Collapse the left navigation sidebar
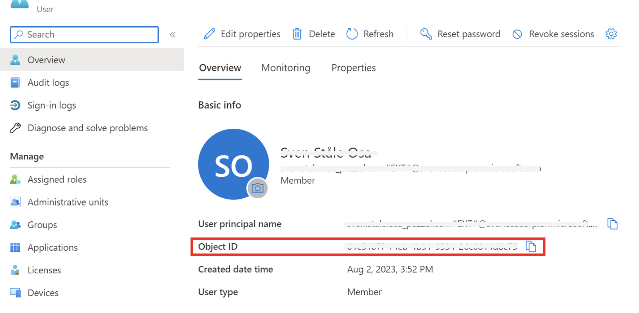Image resolution: width=639 pixels, height=313 pixels. (173, 35)
